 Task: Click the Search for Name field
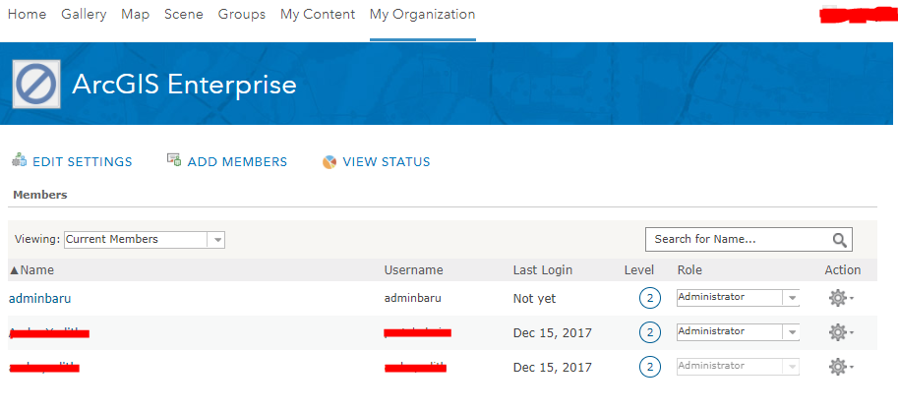(x=748, y=239)
